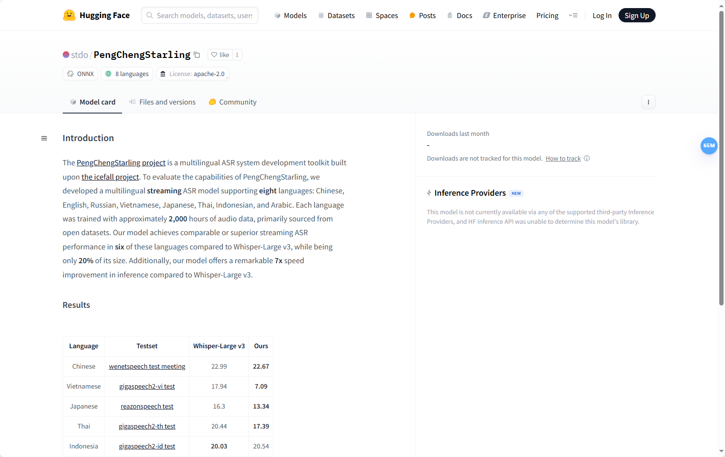
Task: Open the Pricing page
Action: (547, 16)
